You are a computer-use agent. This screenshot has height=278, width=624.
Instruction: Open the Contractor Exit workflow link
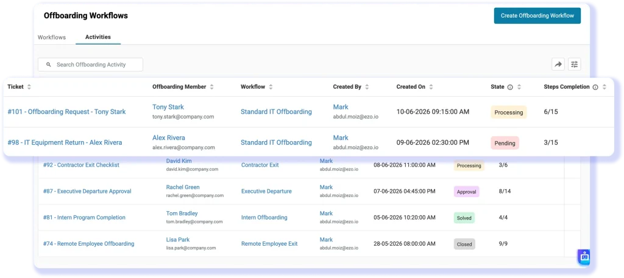[260, 165]
